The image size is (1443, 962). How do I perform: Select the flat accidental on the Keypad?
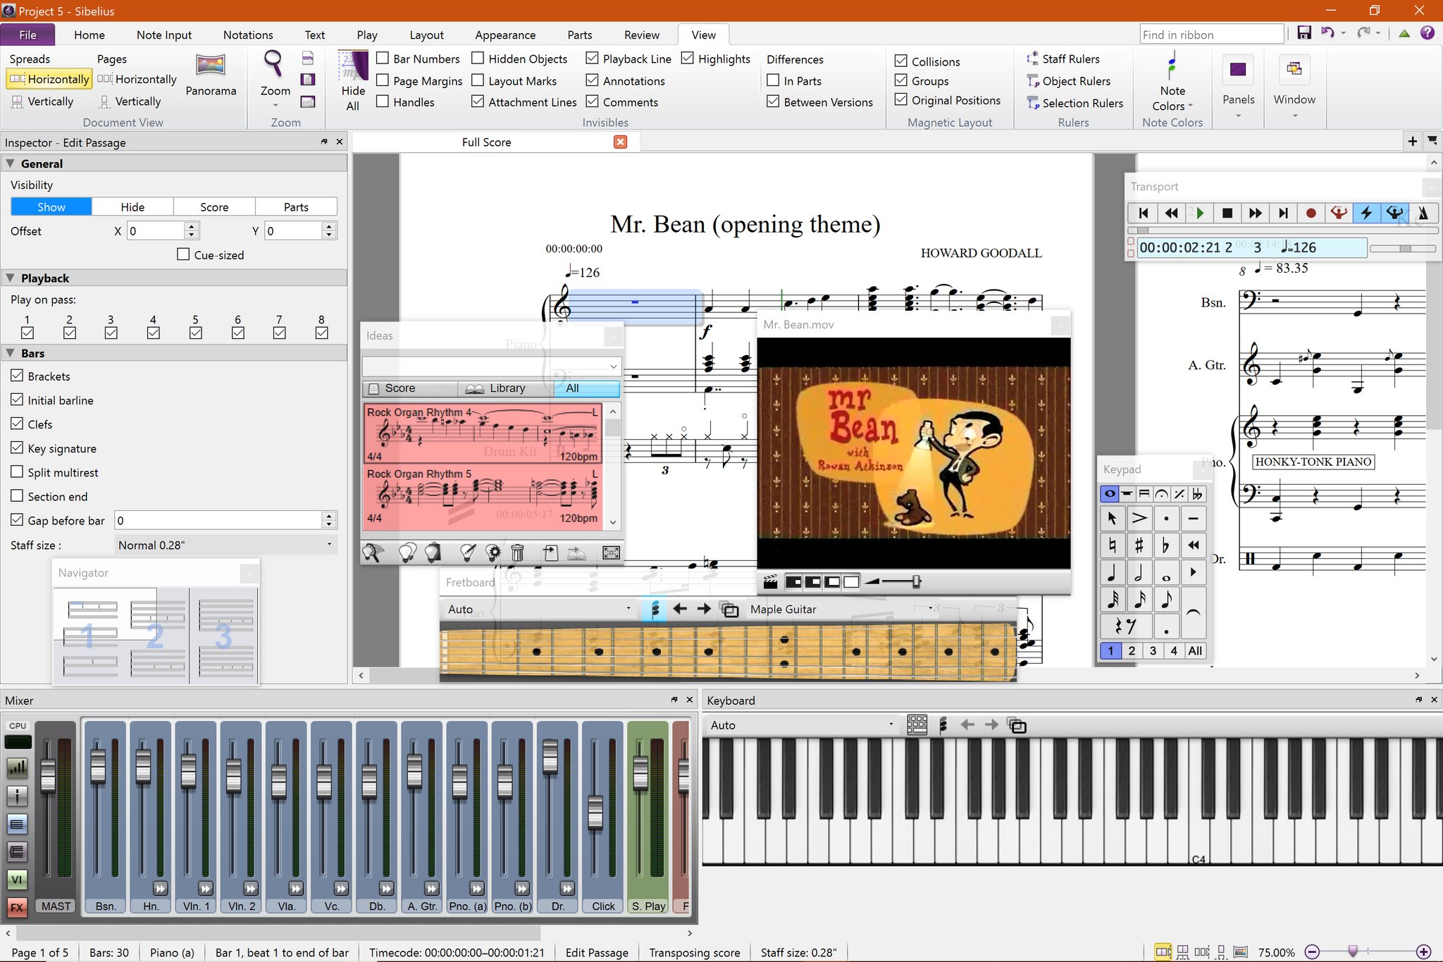1166,545
